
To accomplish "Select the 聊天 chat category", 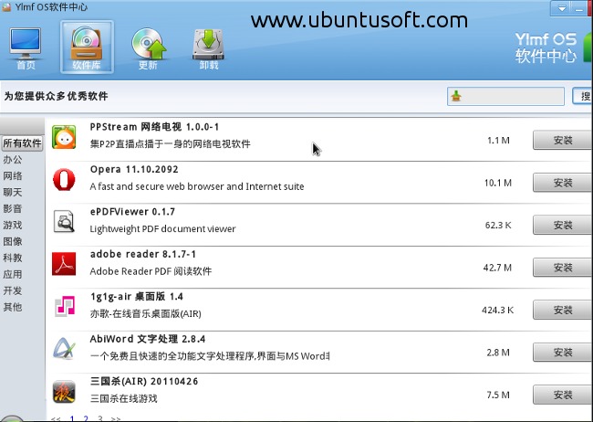I will coord(13,192).
